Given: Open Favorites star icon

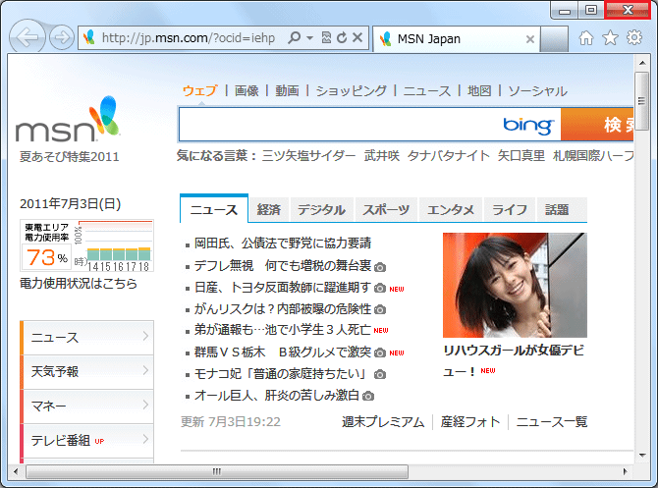Looking at the screenshot, I should pyautogui.click(x=610, y=38).
